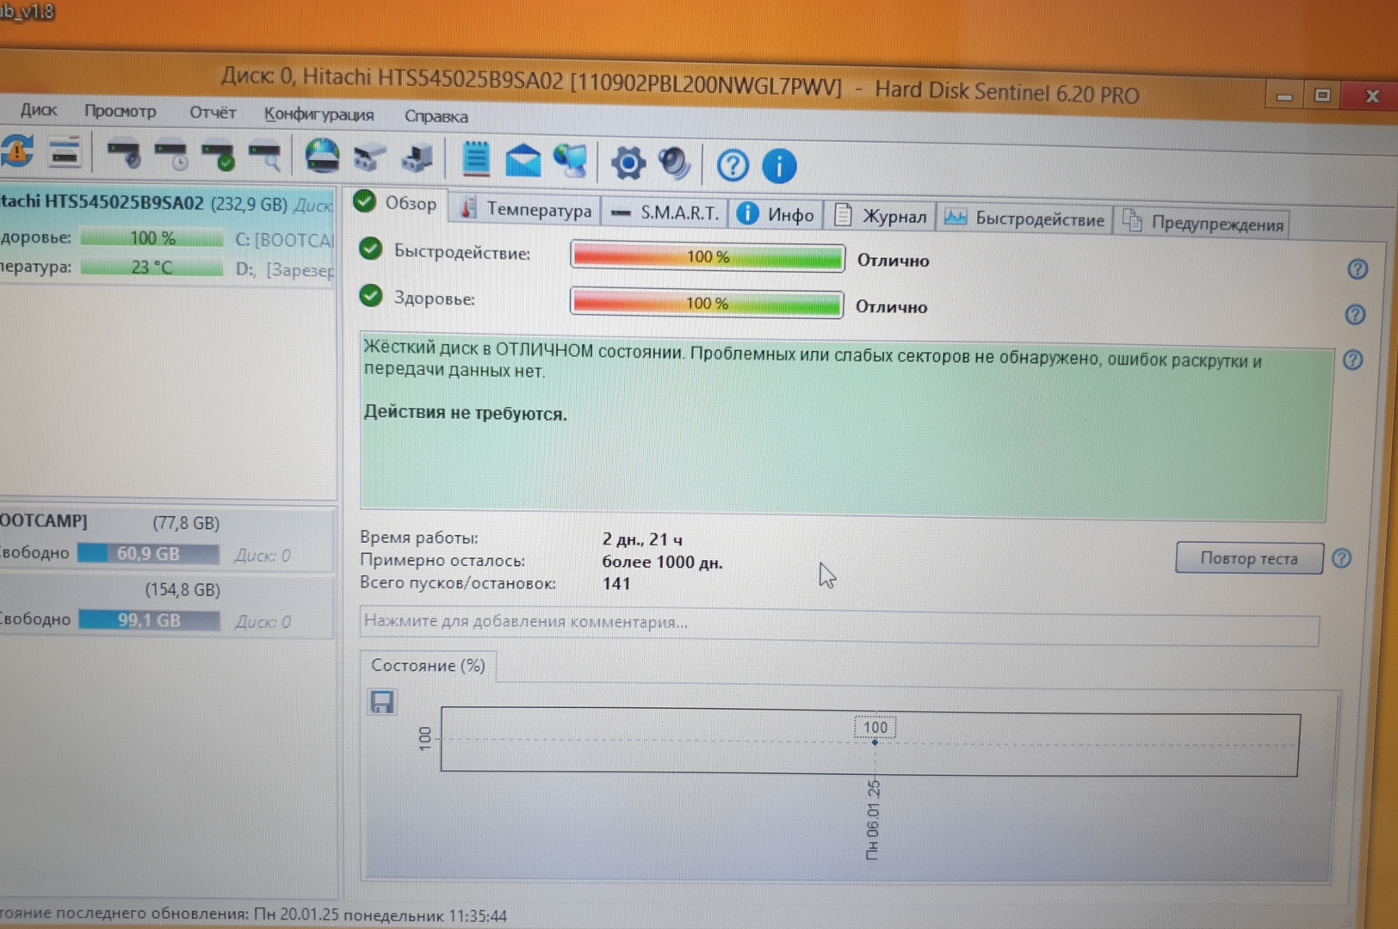The height and width of the screenshot is (929, 1398).
Task: Click the disk list panel toolbar icon
Action: [x=65, y=153]
